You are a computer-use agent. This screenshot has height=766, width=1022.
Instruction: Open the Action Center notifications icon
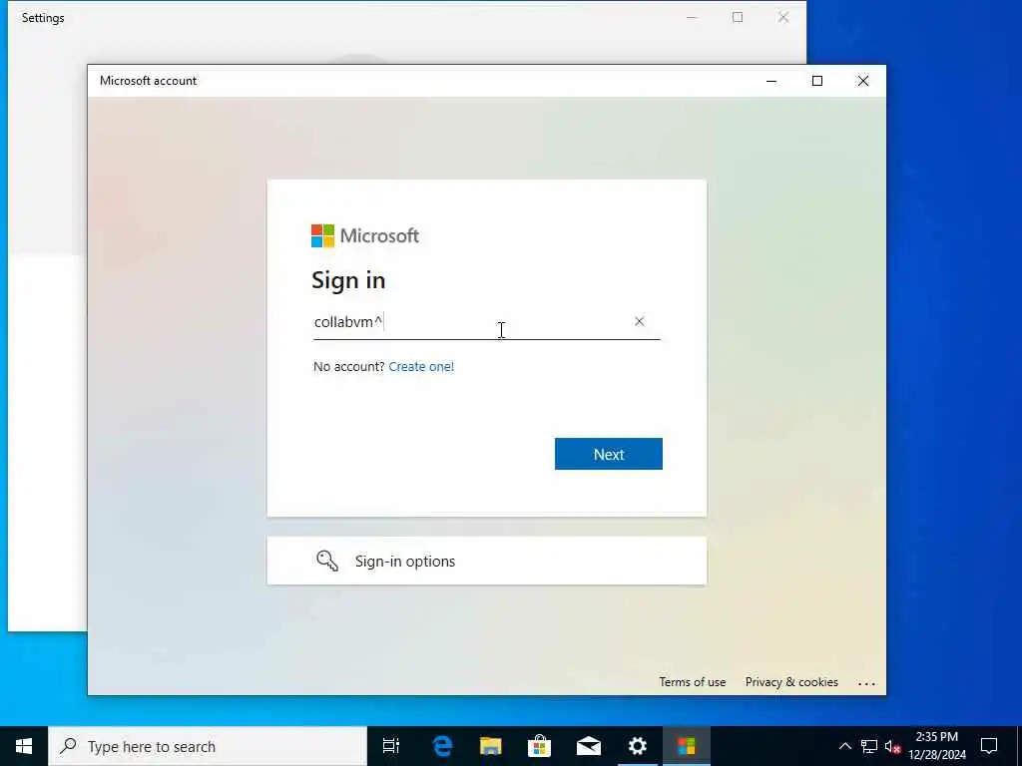[989, 746]
